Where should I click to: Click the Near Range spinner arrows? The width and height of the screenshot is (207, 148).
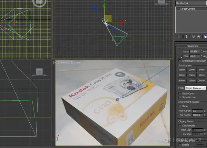coord(205,111)
